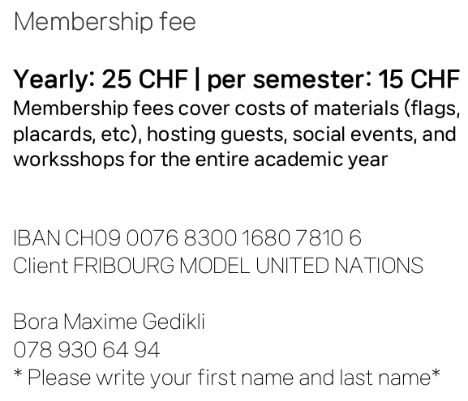Select the bold yearly fee line
This screenshot has height=401, width=468.
pyautogui.click(x=236, y=79)
